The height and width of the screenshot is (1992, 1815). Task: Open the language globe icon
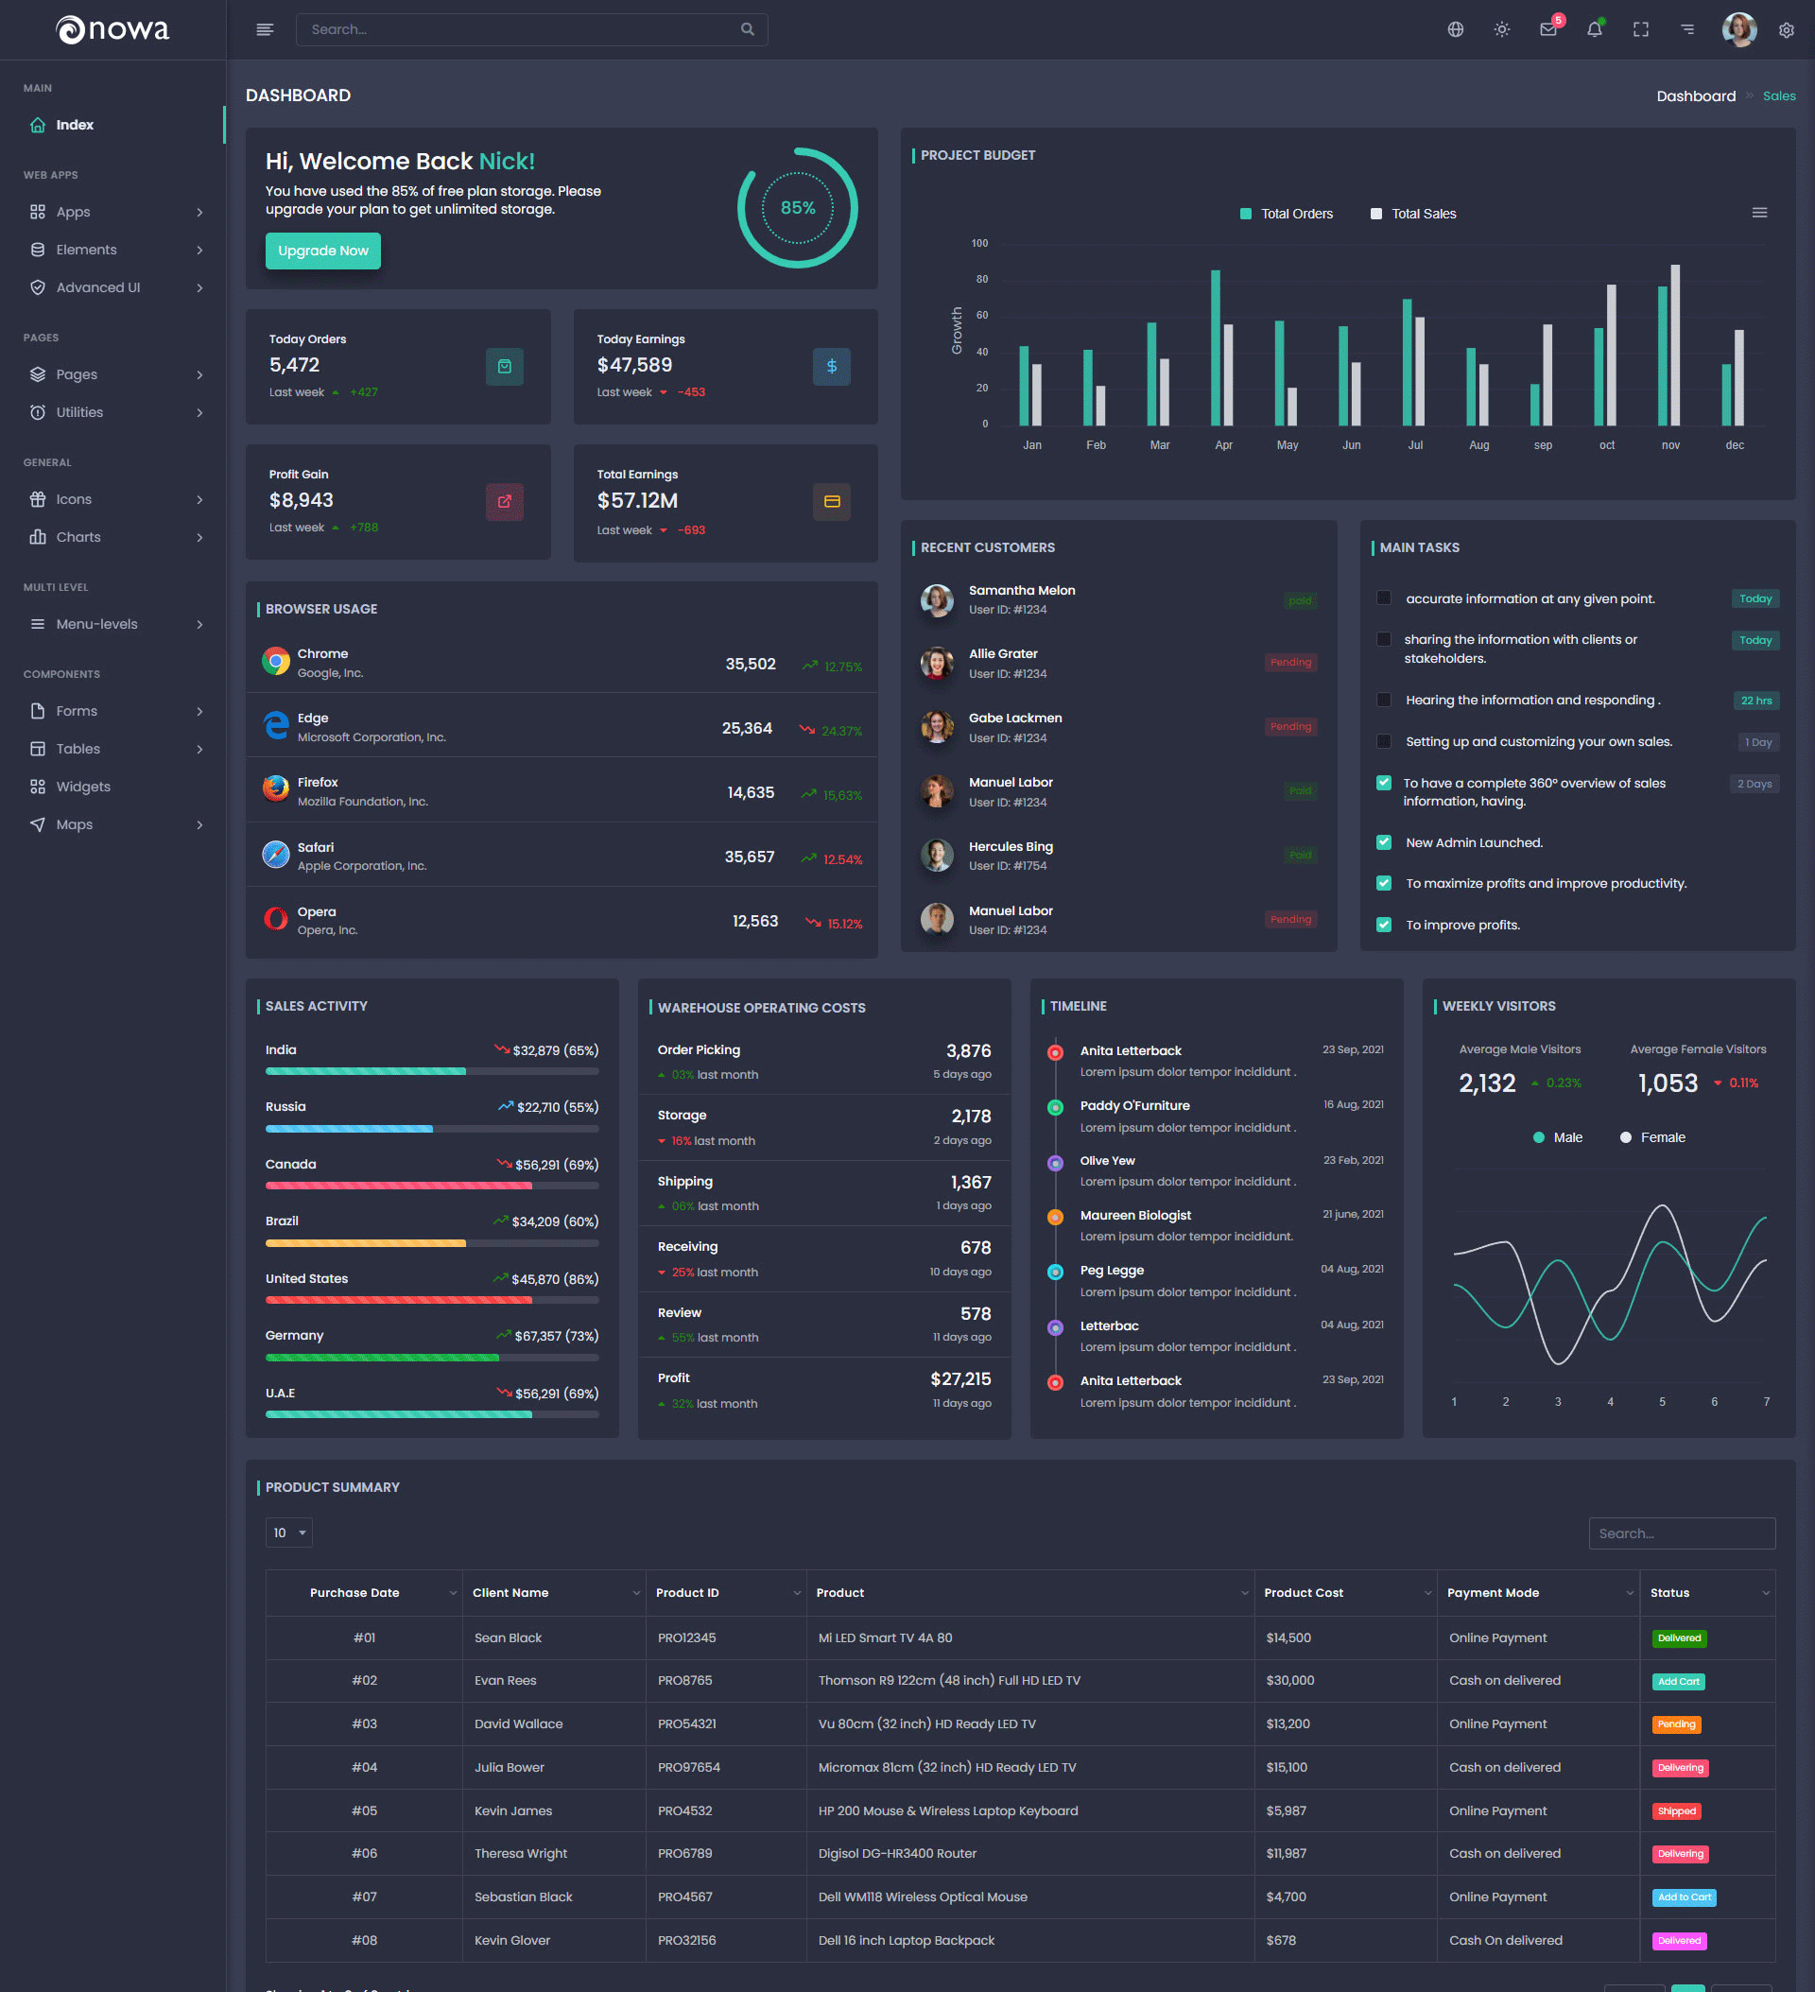coord(1456,29)
